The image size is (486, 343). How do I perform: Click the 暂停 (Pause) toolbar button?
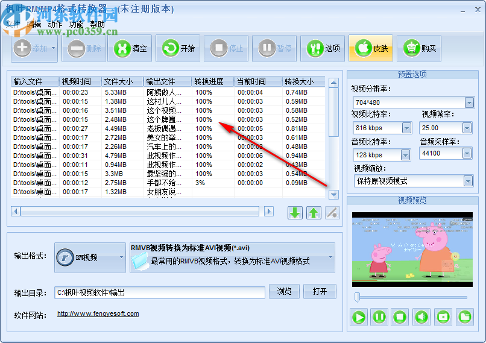click(x=274, y=48)
